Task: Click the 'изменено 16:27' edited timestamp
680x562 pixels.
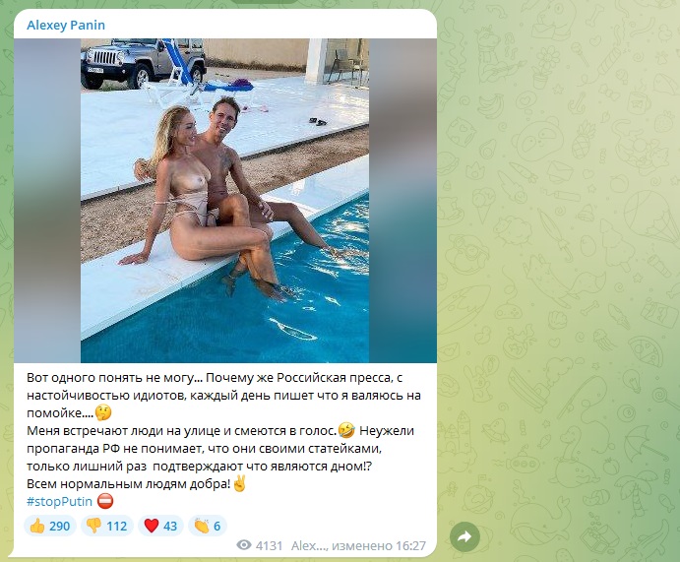Action: point(379,545)
